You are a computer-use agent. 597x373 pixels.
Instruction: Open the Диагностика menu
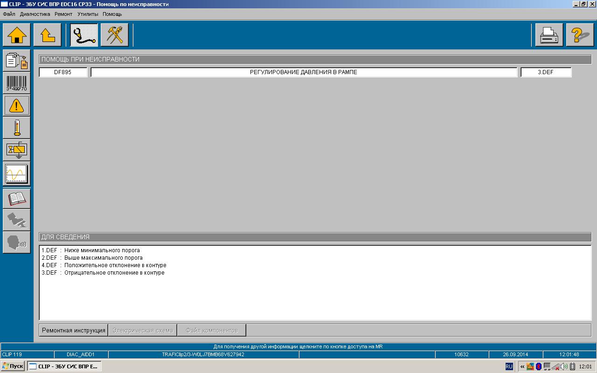pyautogui.click(x=35, y=14)
